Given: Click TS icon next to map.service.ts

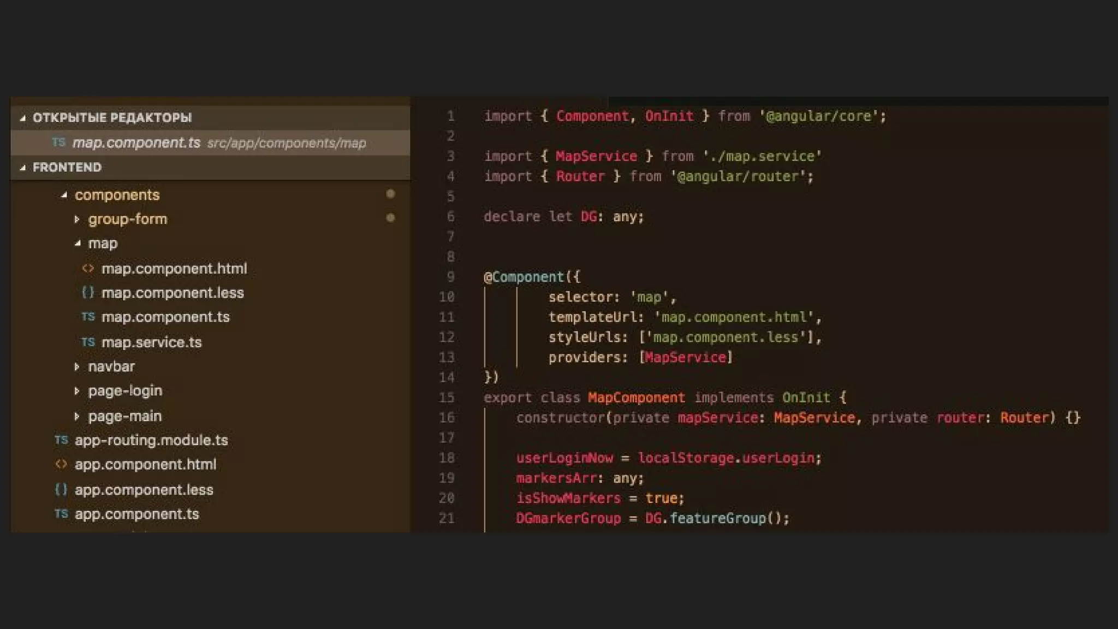Looking at the screenshot, I should [x=88, y=342].
